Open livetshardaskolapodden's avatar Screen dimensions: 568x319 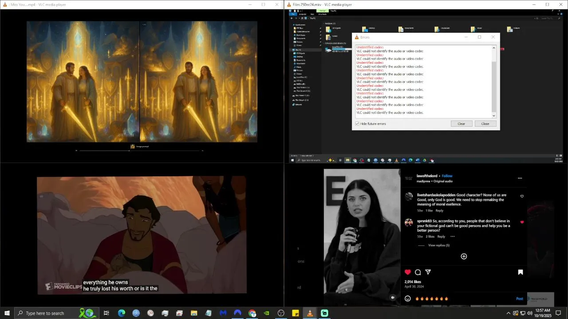point(409,196)
